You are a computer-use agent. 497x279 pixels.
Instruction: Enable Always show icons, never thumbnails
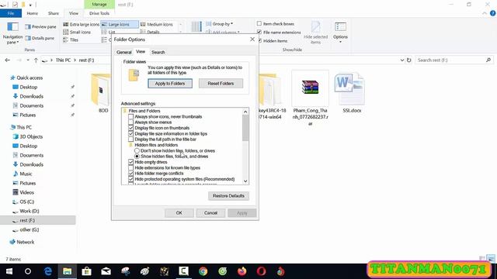(x=130, y=117)
